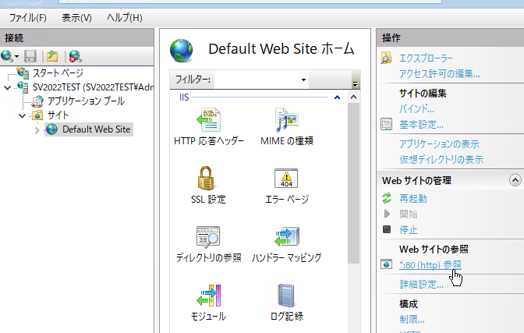Open the ファイル(F) menu

pos(28,18)
